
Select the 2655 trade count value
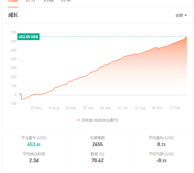point(98,144)
